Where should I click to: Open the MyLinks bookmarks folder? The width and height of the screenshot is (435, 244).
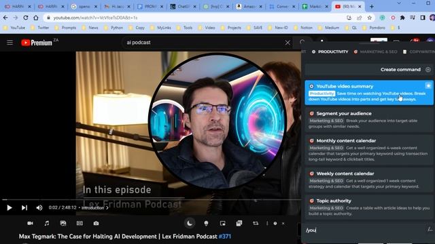coord(160,28)
